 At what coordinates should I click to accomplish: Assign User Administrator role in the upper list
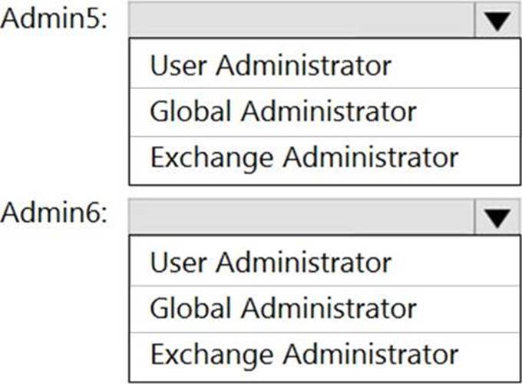pos(325,65)
